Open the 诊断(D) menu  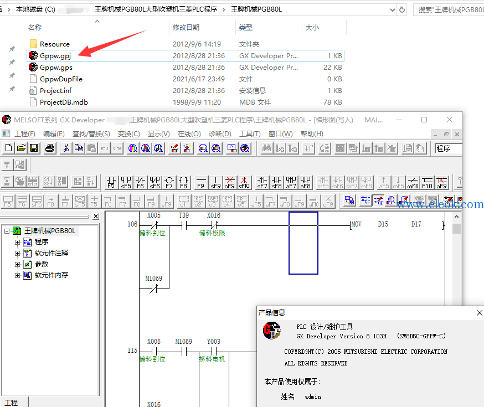pyautogui.click(x=220, y=134)
